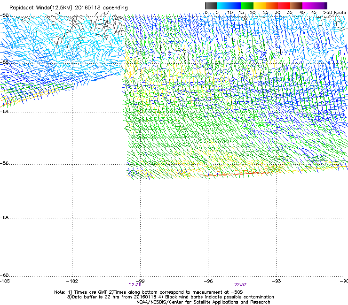Screen dimensions: 348x305
Task: Select the yellow 20-25 knots swatch
Action: pyautogui.click(x=260, y=6)
